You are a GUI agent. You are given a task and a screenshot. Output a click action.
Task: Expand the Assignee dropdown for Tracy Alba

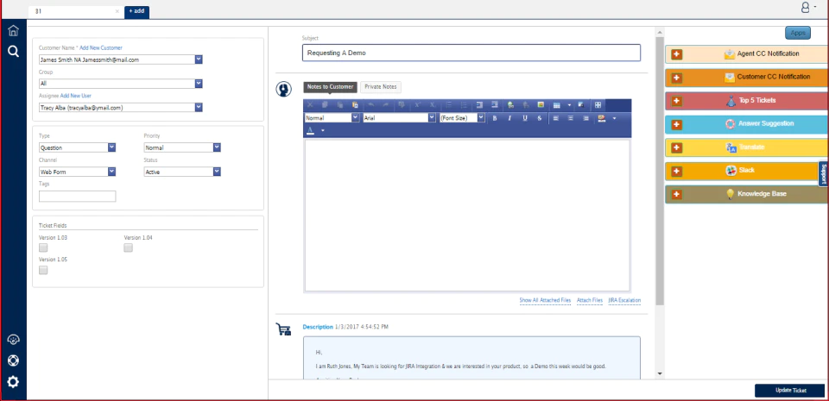[121, 107]
